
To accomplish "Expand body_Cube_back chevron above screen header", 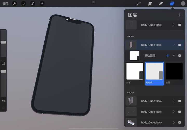I will coord(174,25).
